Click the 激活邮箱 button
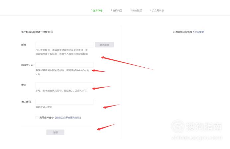Screen dimensions: 230x149 point(104,45)
